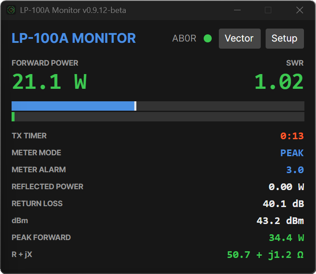Click the blue forward power bar
Viewport: 316px width, 274px height.
point(74,106)
